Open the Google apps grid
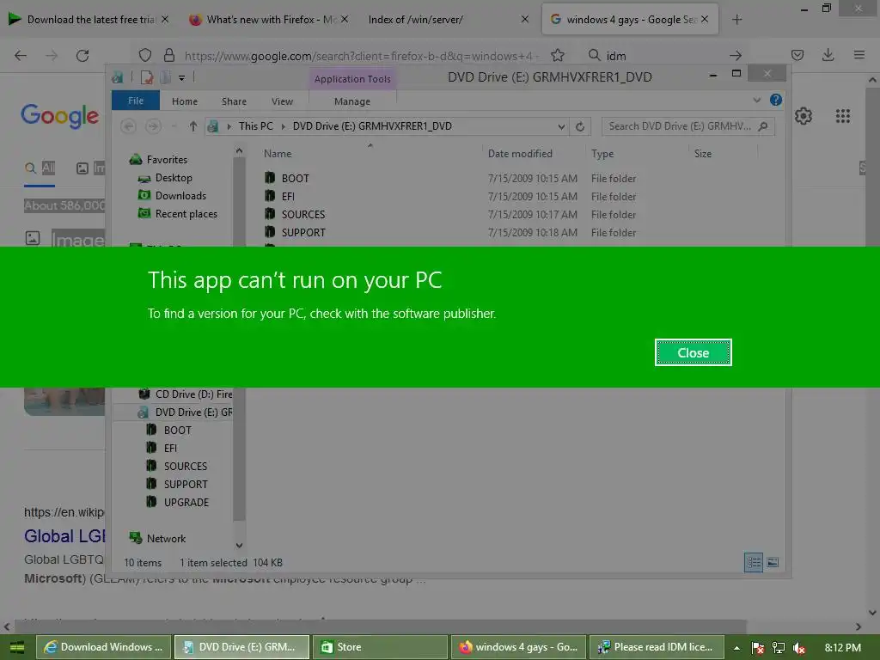Image resolution: width=880 pixels, height=660 pixels. pos(842,116)
